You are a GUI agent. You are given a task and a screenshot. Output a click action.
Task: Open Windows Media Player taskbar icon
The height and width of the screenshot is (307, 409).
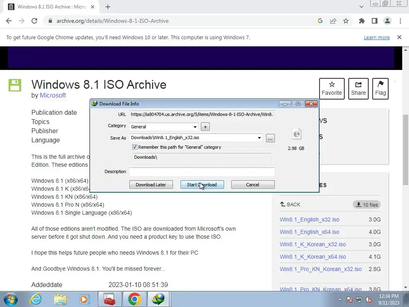[85, 299]
